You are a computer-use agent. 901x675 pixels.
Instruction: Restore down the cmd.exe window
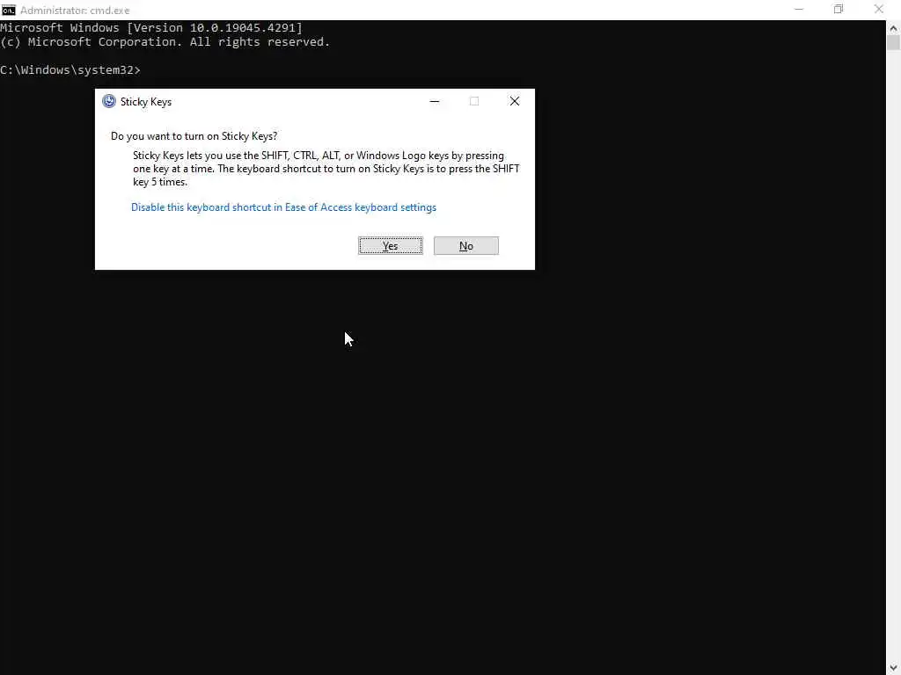[839, 9]
